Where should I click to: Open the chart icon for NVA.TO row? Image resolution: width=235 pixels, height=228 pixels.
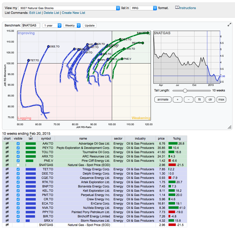tap(7, 208)
